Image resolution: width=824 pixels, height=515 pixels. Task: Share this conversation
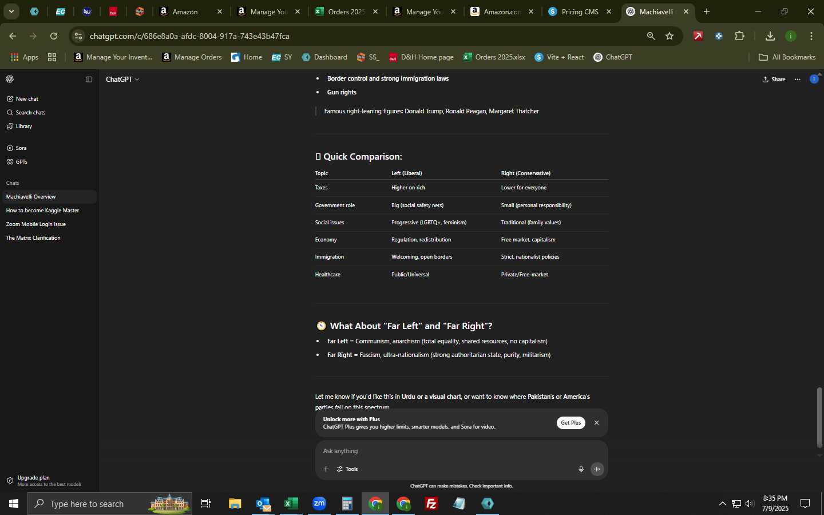pyautogui.click(x=774, y=79)
